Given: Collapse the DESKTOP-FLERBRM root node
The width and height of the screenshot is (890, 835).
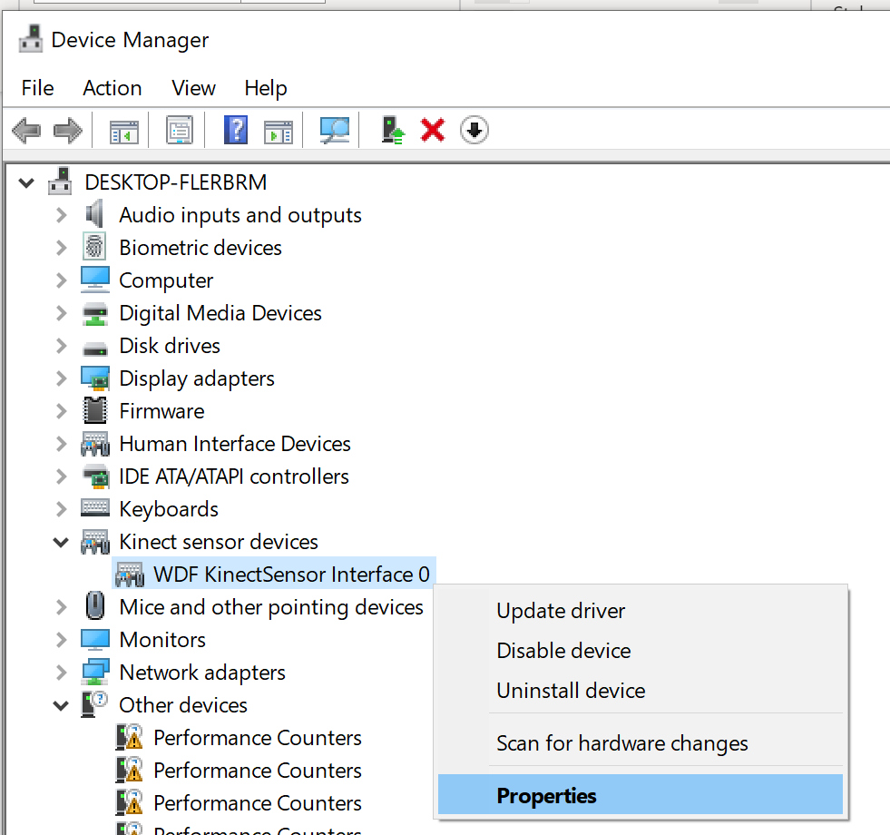Looking at the screenshot, I should click(x=26, y=183).
